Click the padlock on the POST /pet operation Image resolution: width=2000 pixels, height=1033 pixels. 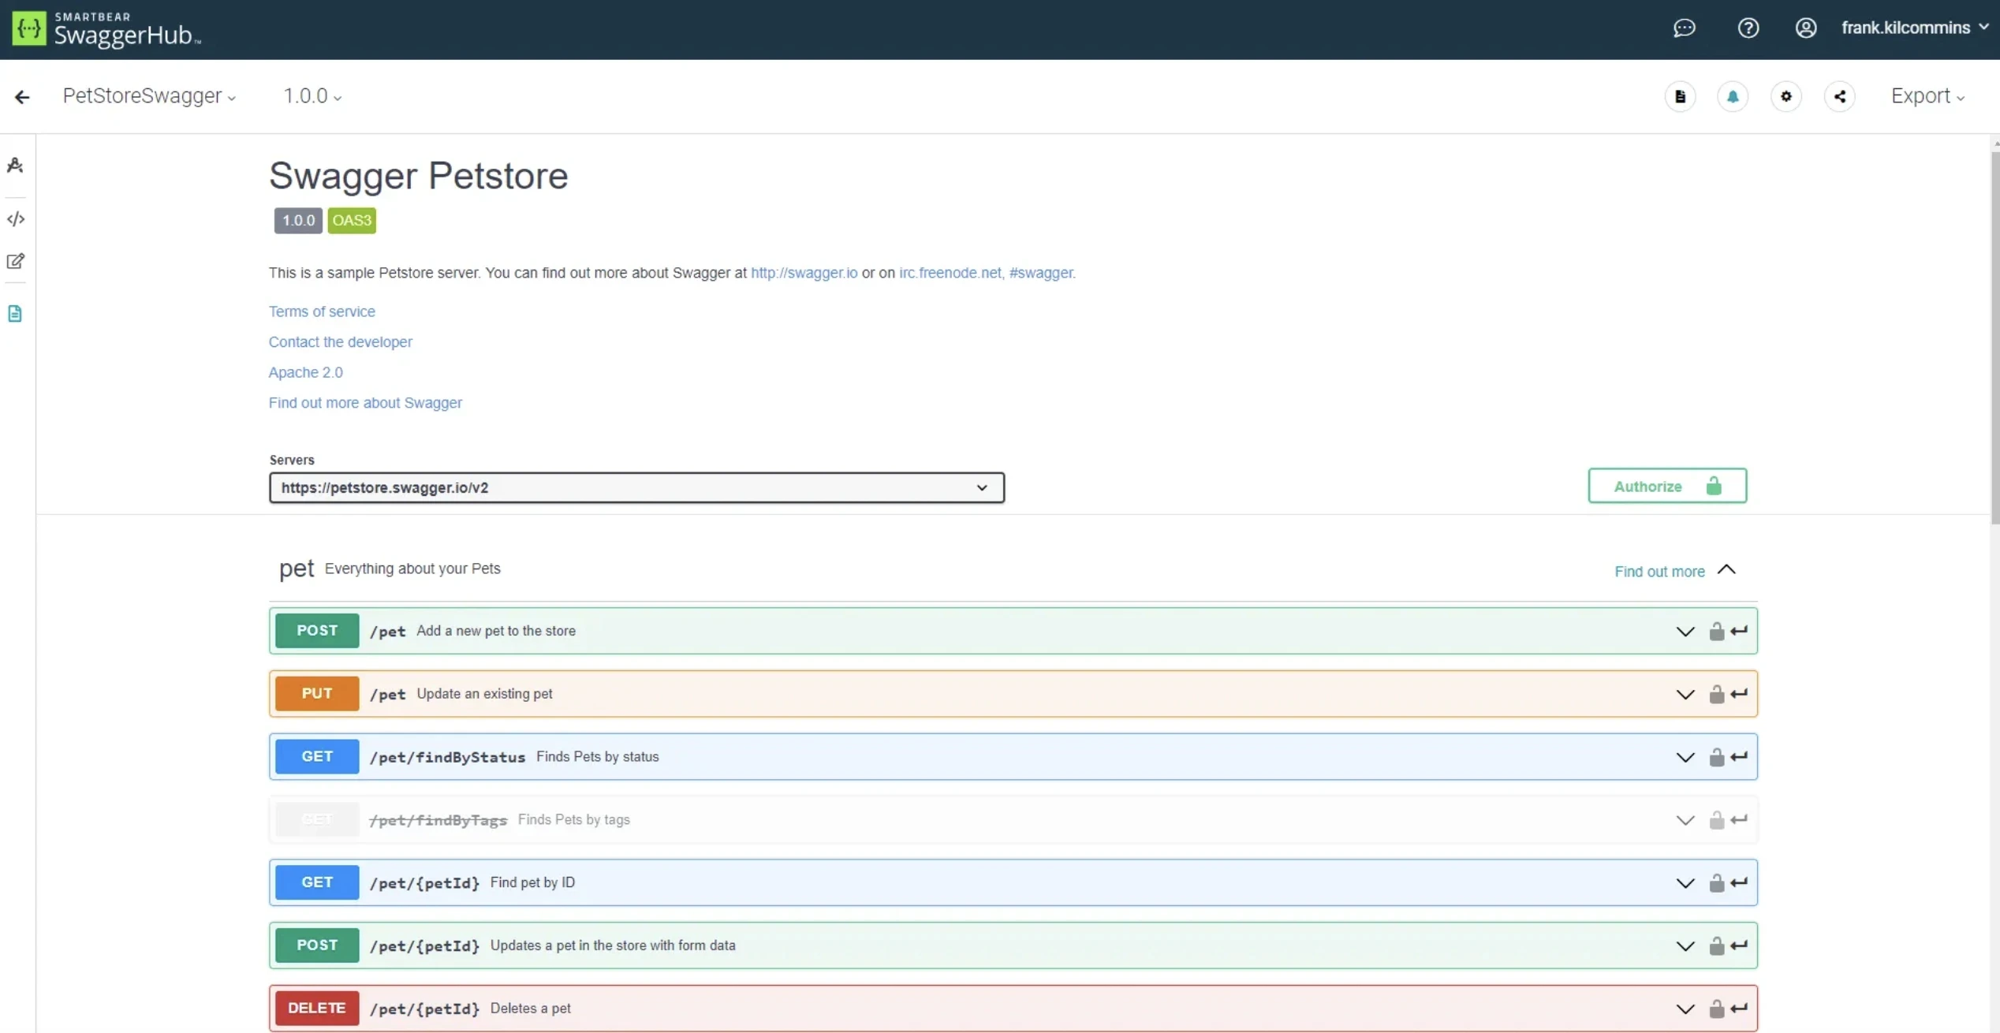(1717, 630)
